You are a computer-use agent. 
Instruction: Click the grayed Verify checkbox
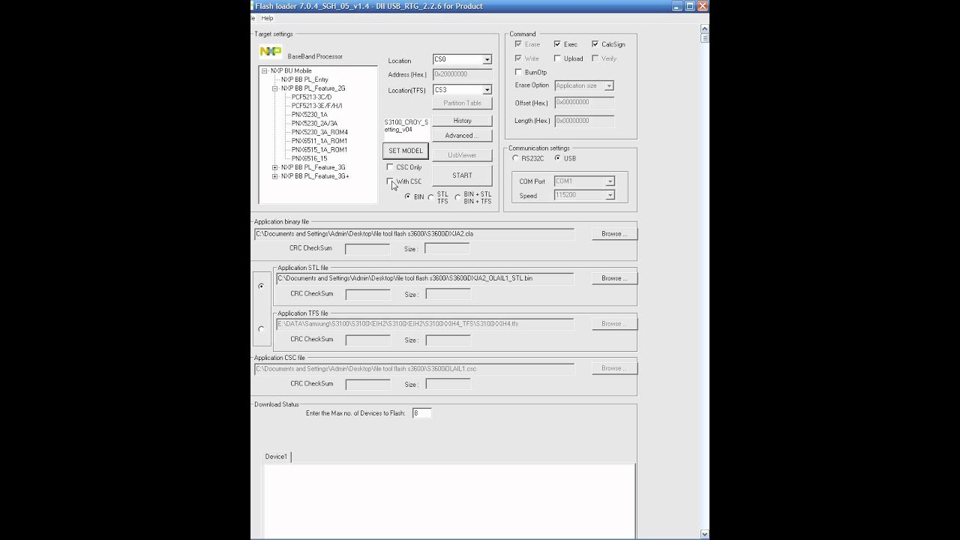point(595,58)
